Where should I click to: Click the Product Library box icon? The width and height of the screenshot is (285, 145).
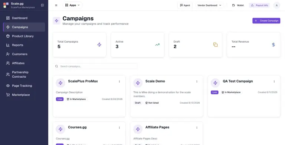coord(8,36)
